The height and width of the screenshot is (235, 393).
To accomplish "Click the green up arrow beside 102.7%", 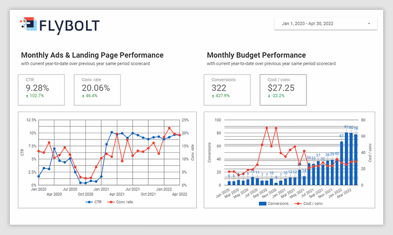I will point(27,96).
